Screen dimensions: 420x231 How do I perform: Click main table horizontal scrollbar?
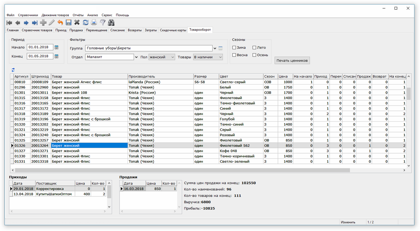182,170
